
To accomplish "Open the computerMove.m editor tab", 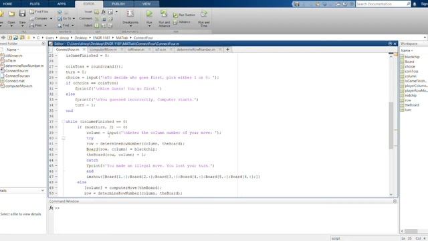I will tap(103, 50).
